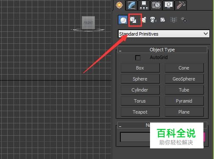Click the FRONT ViewCube face

point(89,23)
